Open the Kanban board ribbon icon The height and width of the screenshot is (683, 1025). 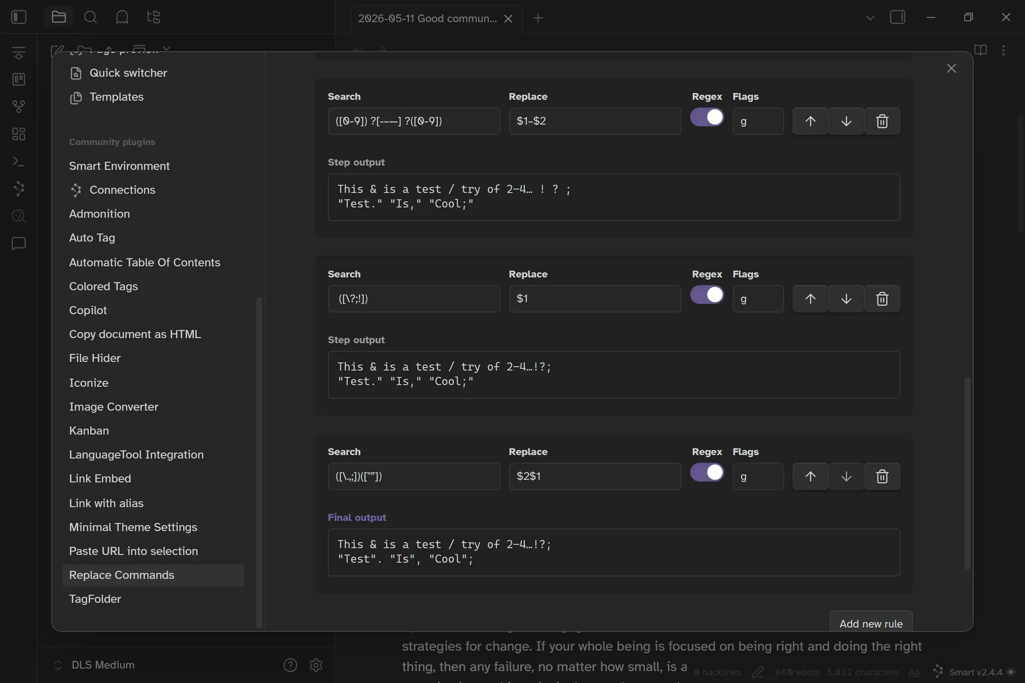pyautogui.click(x=19, y=79)
